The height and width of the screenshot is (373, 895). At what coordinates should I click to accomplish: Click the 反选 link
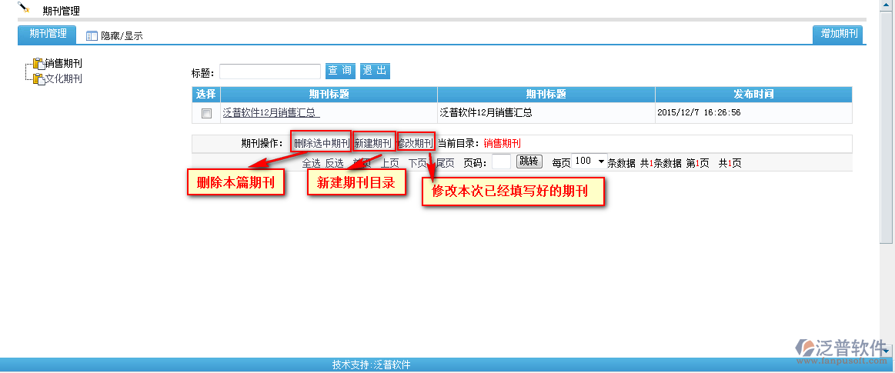coord(335,163)
